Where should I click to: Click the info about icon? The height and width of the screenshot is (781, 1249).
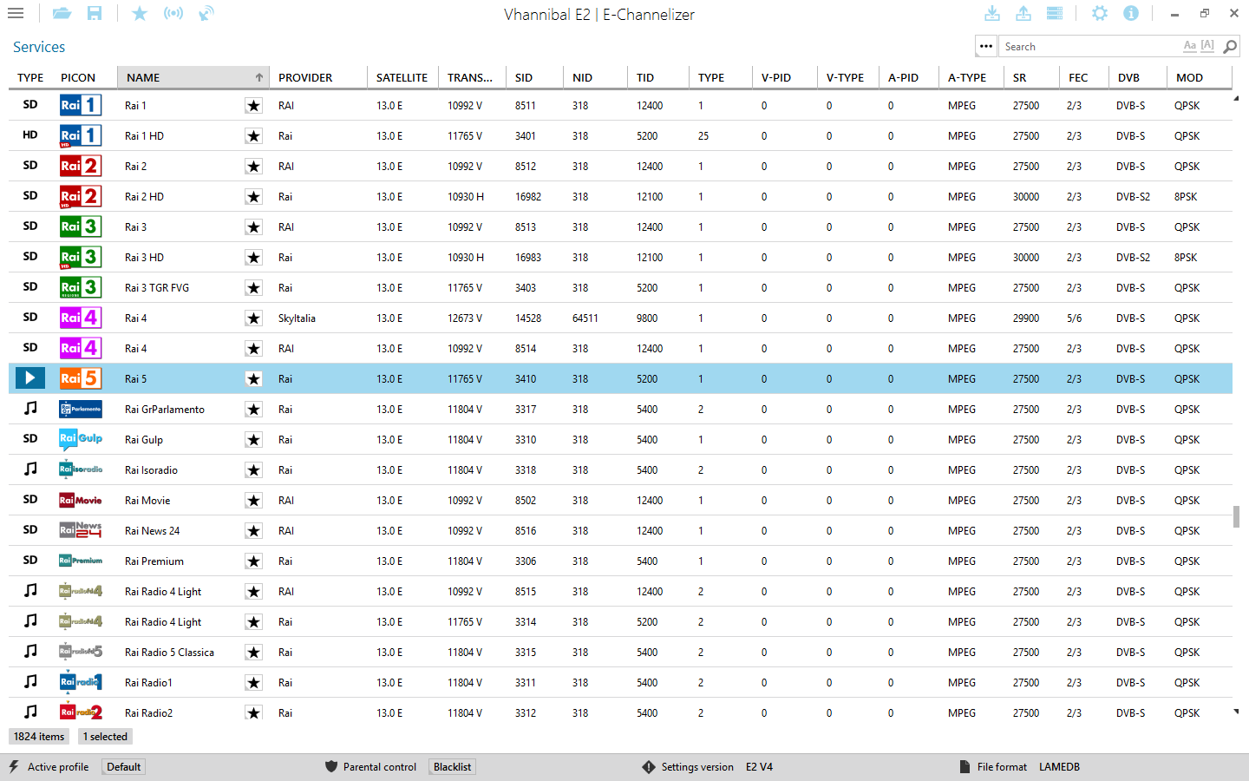click(1131, 14)
